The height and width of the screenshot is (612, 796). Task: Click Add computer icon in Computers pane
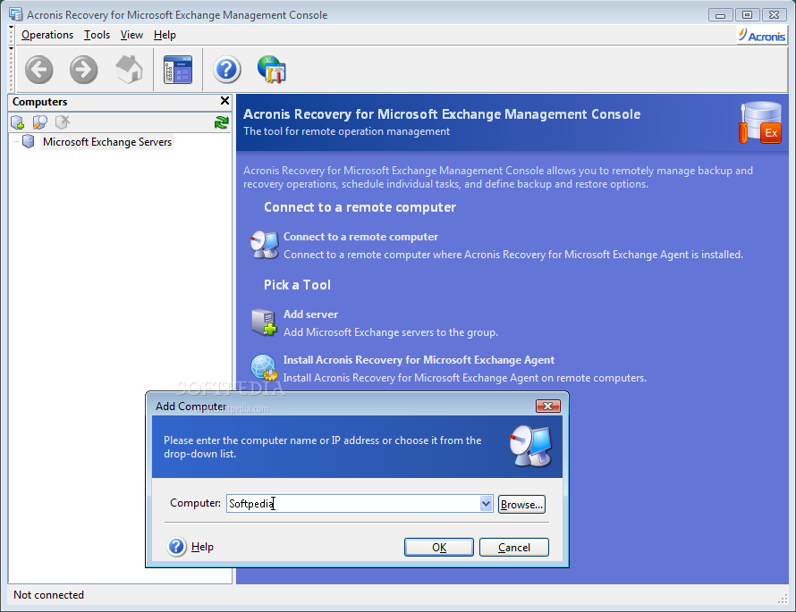(x=17, y=122)
